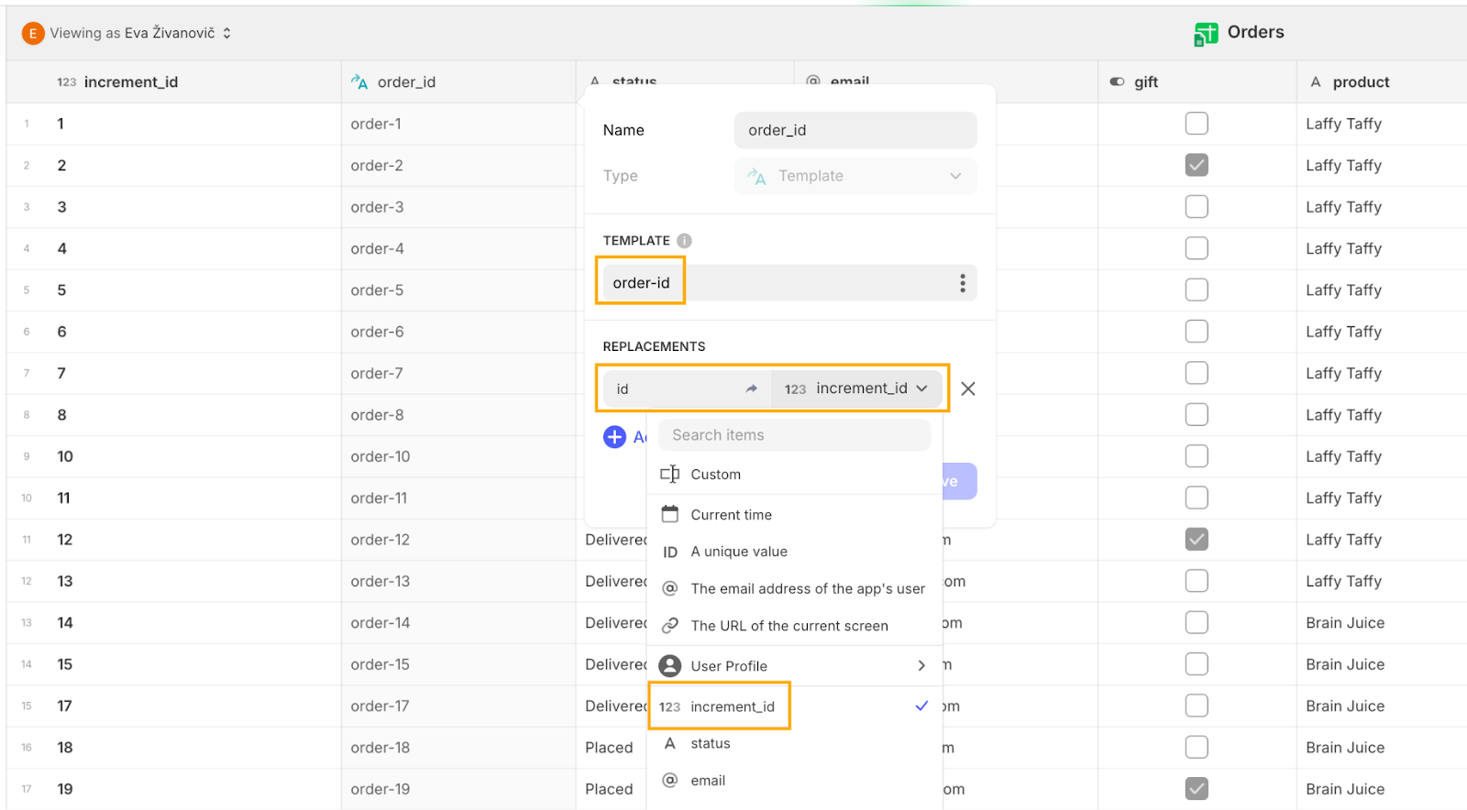Click the Placed status for order-18

tap(609, 748)
